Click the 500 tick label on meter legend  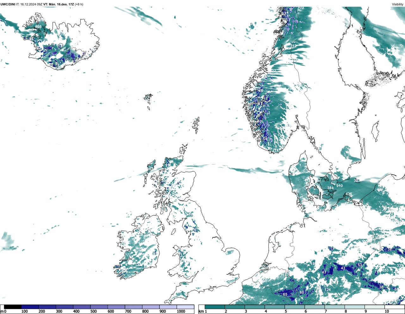pyautogui.click(x=93, y=311)
